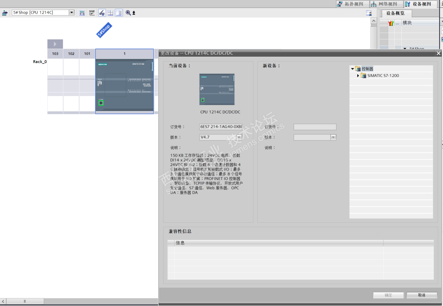The height and width of the screenshot is (306, 443).
Task: Open the current device 版本 V4.7 dropdown
Action: (x=239, y=138)
